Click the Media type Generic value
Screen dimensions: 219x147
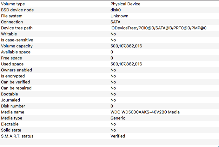tap(118, 118)
